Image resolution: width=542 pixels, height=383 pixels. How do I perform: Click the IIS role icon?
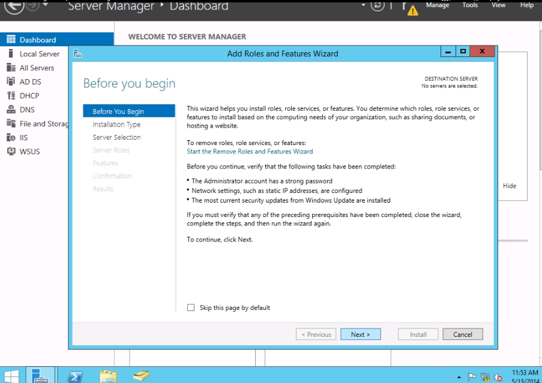11,137
